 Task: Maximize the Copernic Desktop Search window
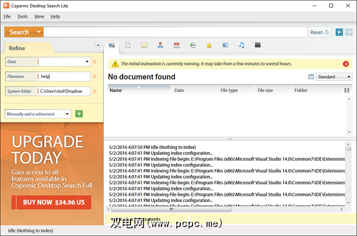(331, 6)
